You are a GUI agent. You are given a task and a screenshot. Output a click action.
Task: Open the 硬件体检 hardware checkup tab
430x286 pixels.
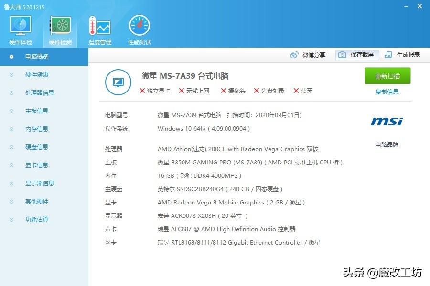click(x=21, y=30)
